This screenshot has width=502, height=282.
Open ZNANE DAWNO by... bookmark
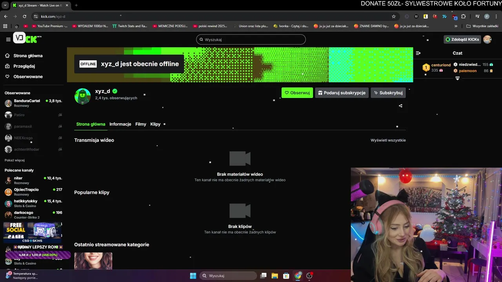click(371, 26)
